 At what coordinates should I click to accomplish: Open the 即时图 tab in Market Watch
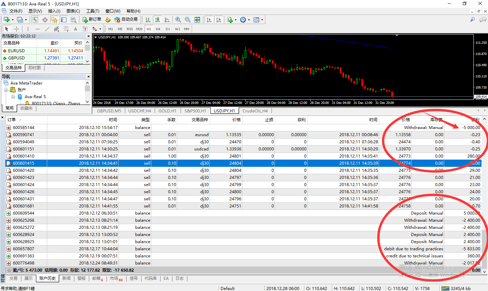tap(35, 68)
